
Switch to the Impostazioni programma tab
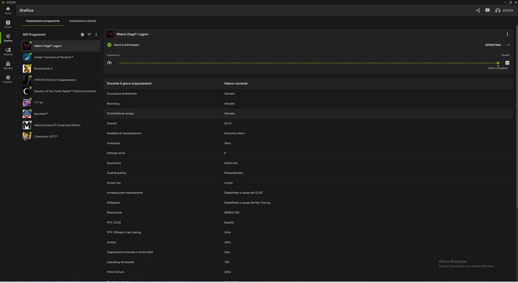(42, 21)
